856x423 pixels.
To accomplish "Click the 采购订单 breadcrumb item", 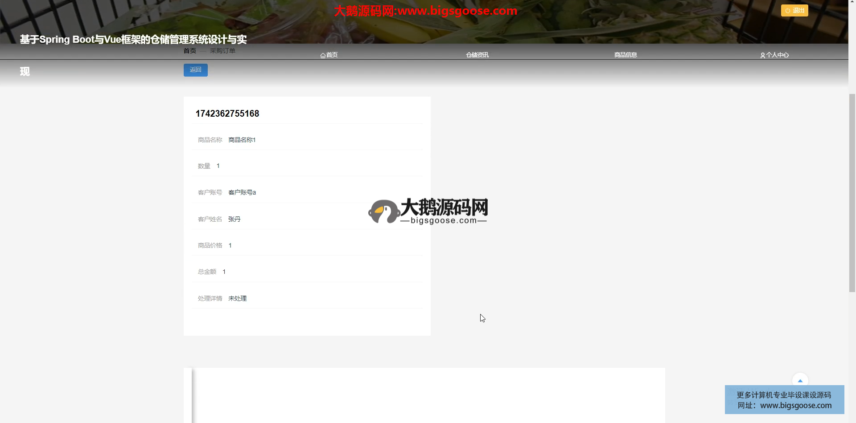I will click(x=222, y=51).
